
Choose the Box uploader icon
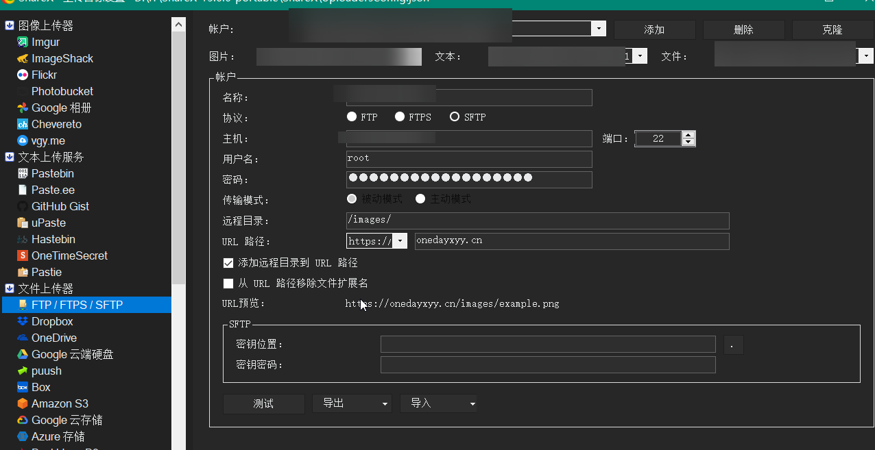23,388
